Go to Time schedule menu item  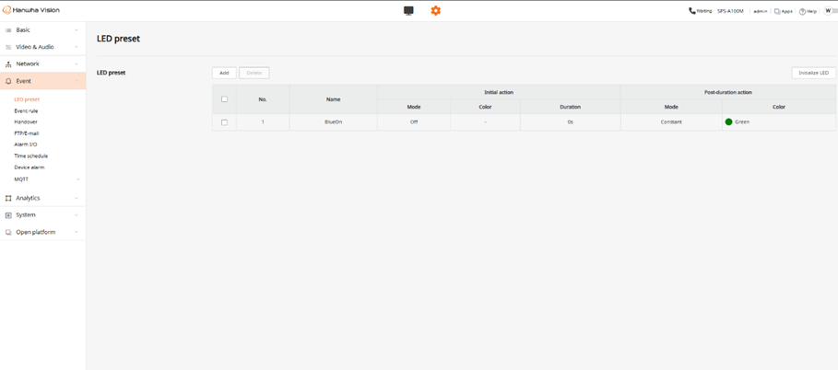coord(30,156)
